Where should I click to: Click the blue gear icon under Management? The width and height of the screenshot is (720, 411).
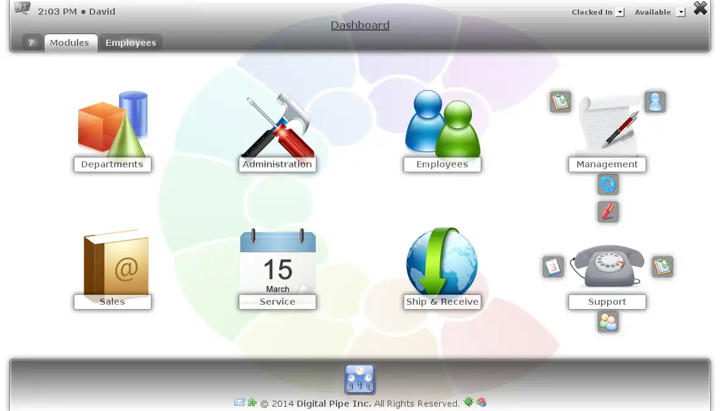[608, 184]
